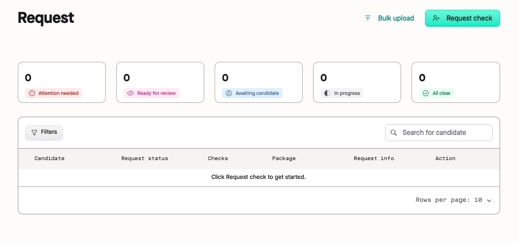Screen dimensions: 519x243
Task: Click the person-plus icon in Request check
Action: (x=436, y=18)
